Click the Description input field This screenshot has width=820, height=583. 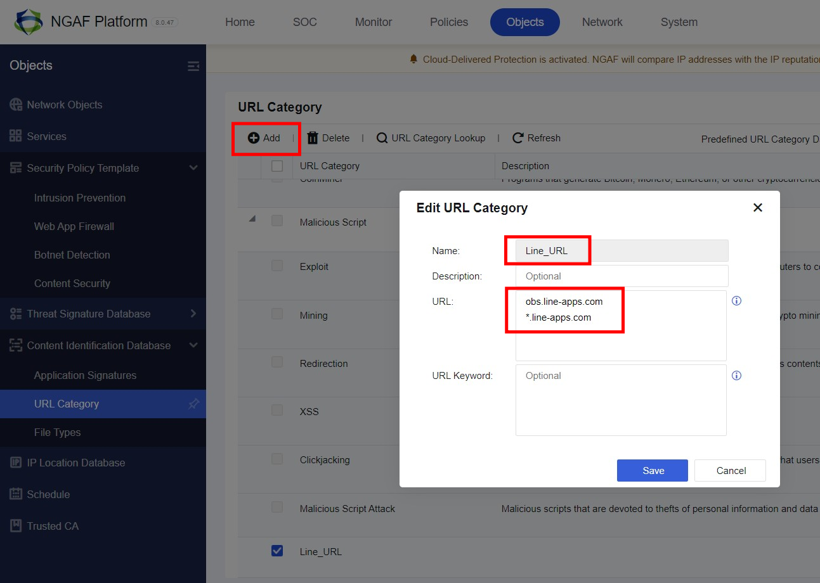click(x=622, y=276)
